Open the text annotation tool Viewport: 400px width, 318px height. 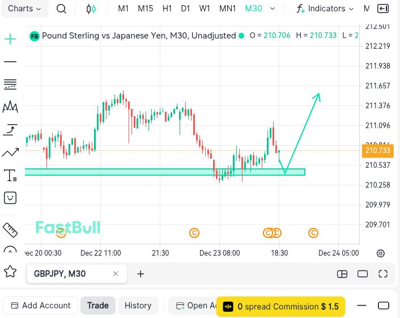click(x=10, y=175)
